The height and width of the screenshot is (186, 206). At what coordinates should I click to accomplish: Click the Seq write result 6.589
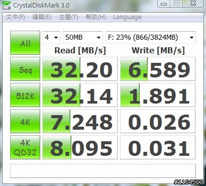click(x=158, y=69)
